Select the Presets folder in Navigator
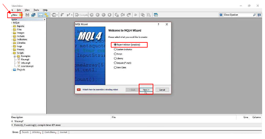Image resolution: width=265 pixels, height=139 pixels. coord(20,50)
